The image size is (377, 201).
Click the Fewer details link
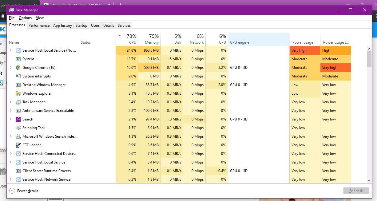(28, 191)
